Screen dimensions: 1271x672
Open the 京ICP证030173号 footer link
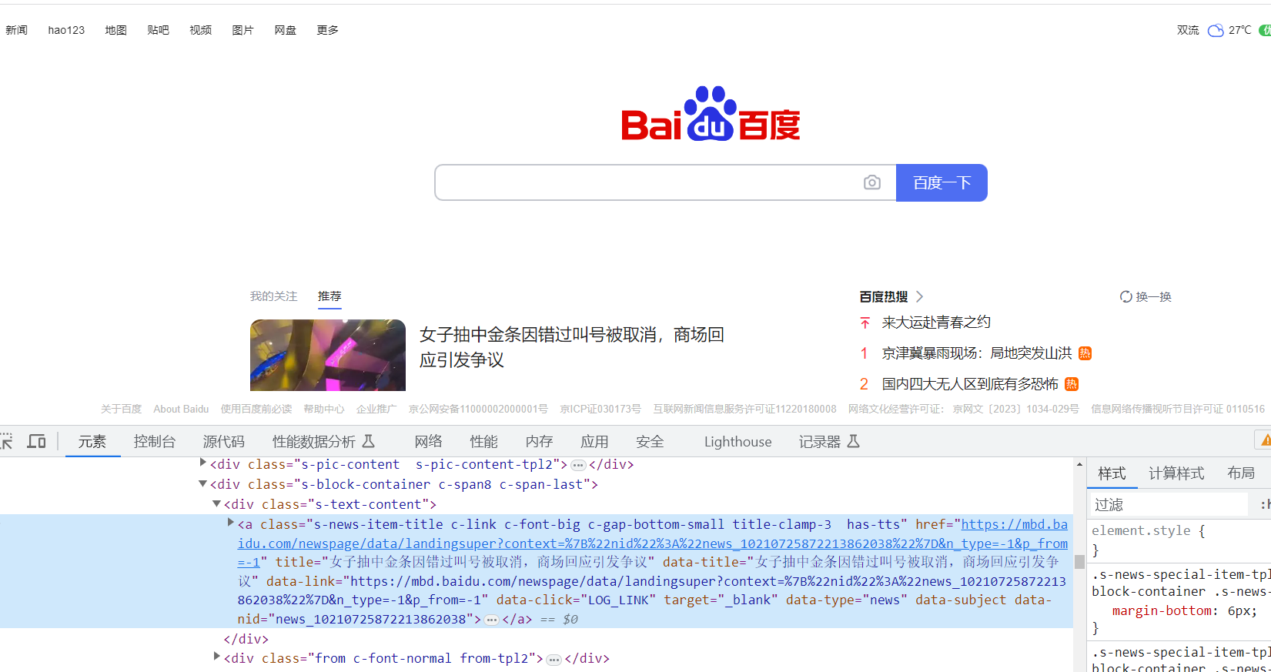pos(600,410)
